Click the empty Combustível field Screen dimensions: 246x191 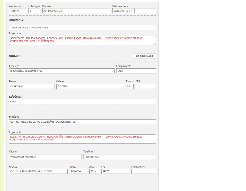pyautogui.click(x=144, y=171)
